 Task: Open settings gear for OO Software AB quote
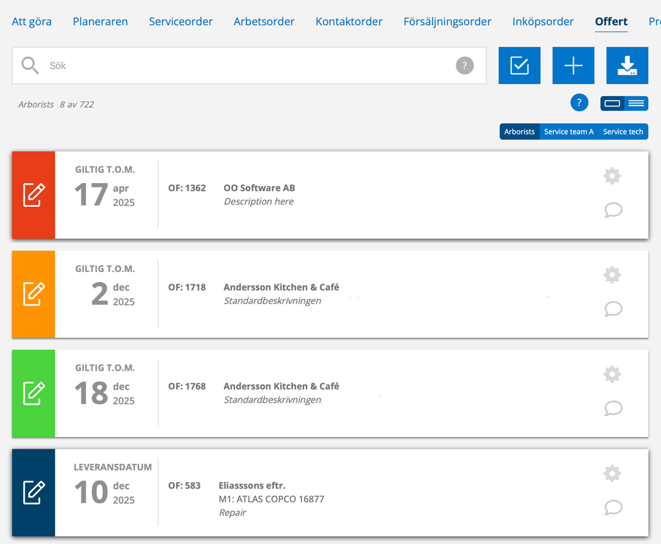pyautogui.click(x=612, y=176)
